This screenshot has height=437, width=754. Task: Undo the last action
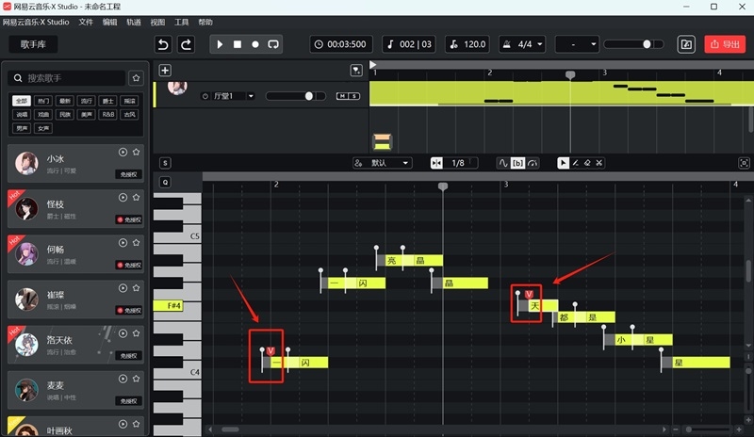163,44
